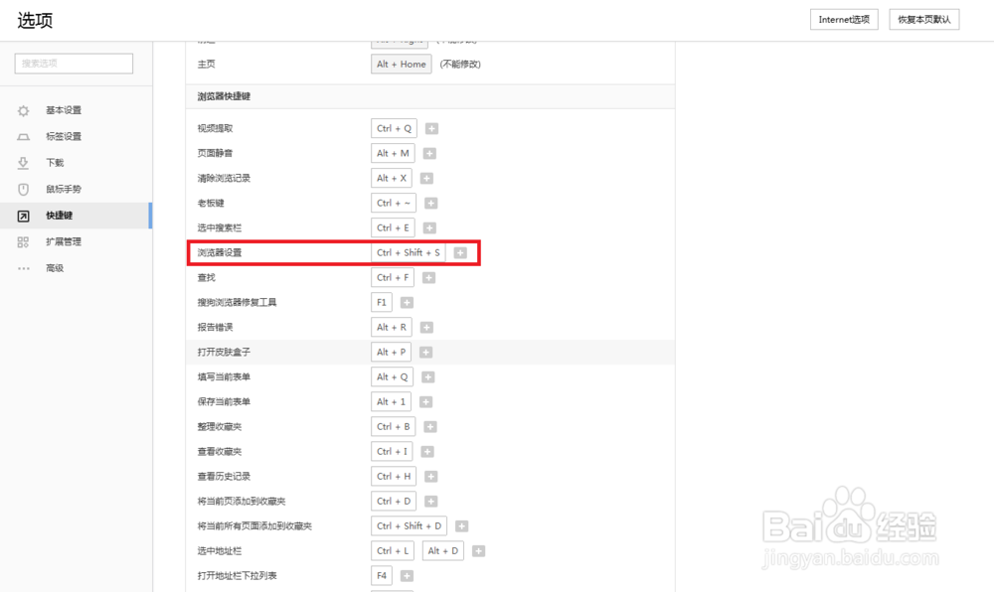This screenshot has width=994, height=592.
Task: Add an alternate shortcut for 浏览器设置
Action: 460,252
